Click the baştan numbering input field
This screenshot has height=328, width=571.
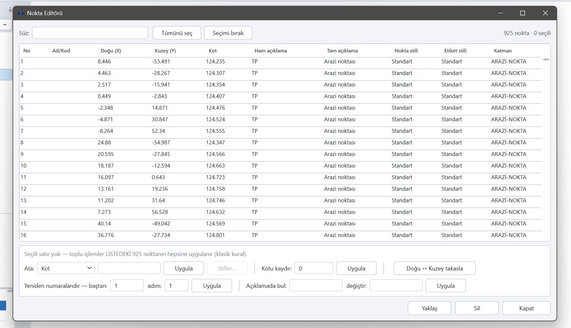(127, 286)
